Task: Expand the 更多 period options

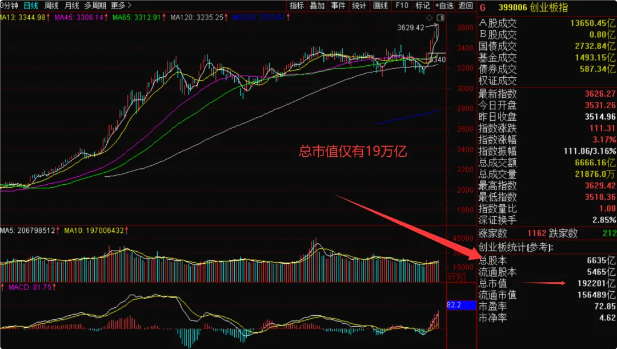Action: coord(121,6)
